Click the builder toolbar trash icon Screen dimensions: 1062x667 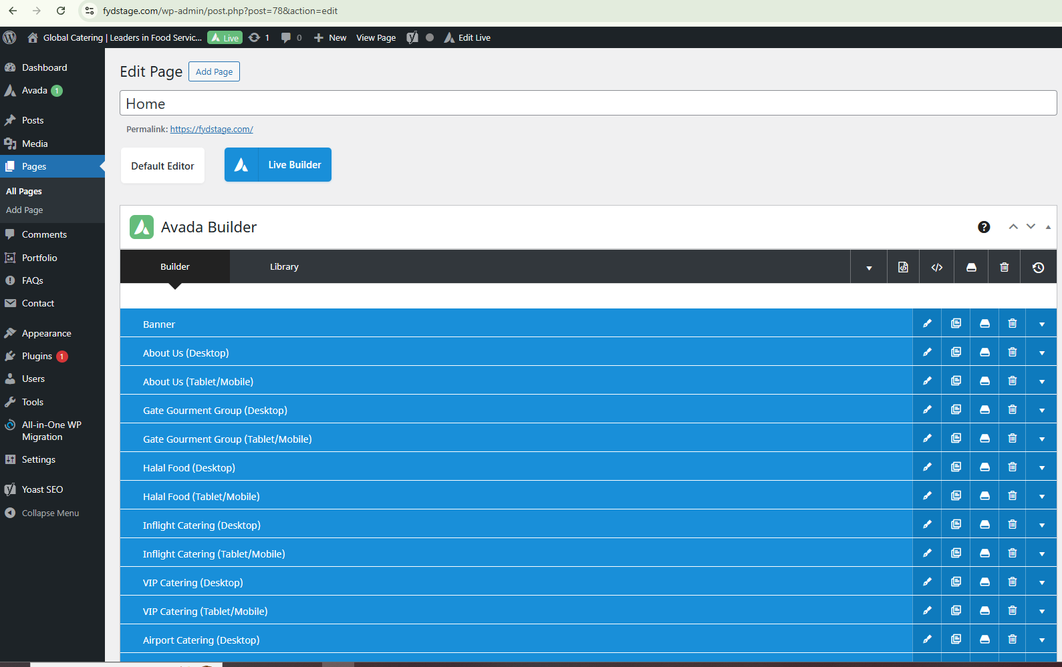pyautogui.click(x=1004, y=267)
